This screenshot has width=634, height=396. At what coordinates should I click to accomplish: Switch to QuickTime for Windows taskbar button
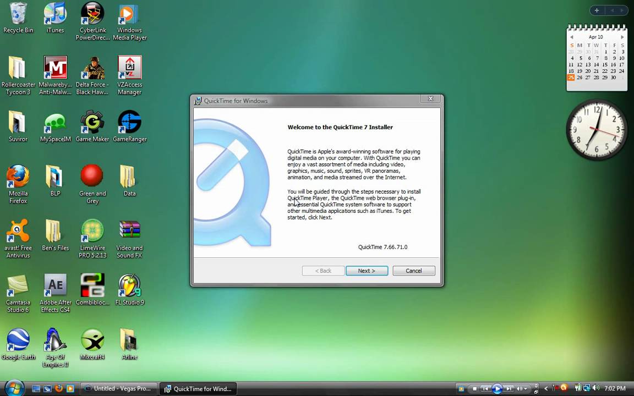(x=198, y=389)
